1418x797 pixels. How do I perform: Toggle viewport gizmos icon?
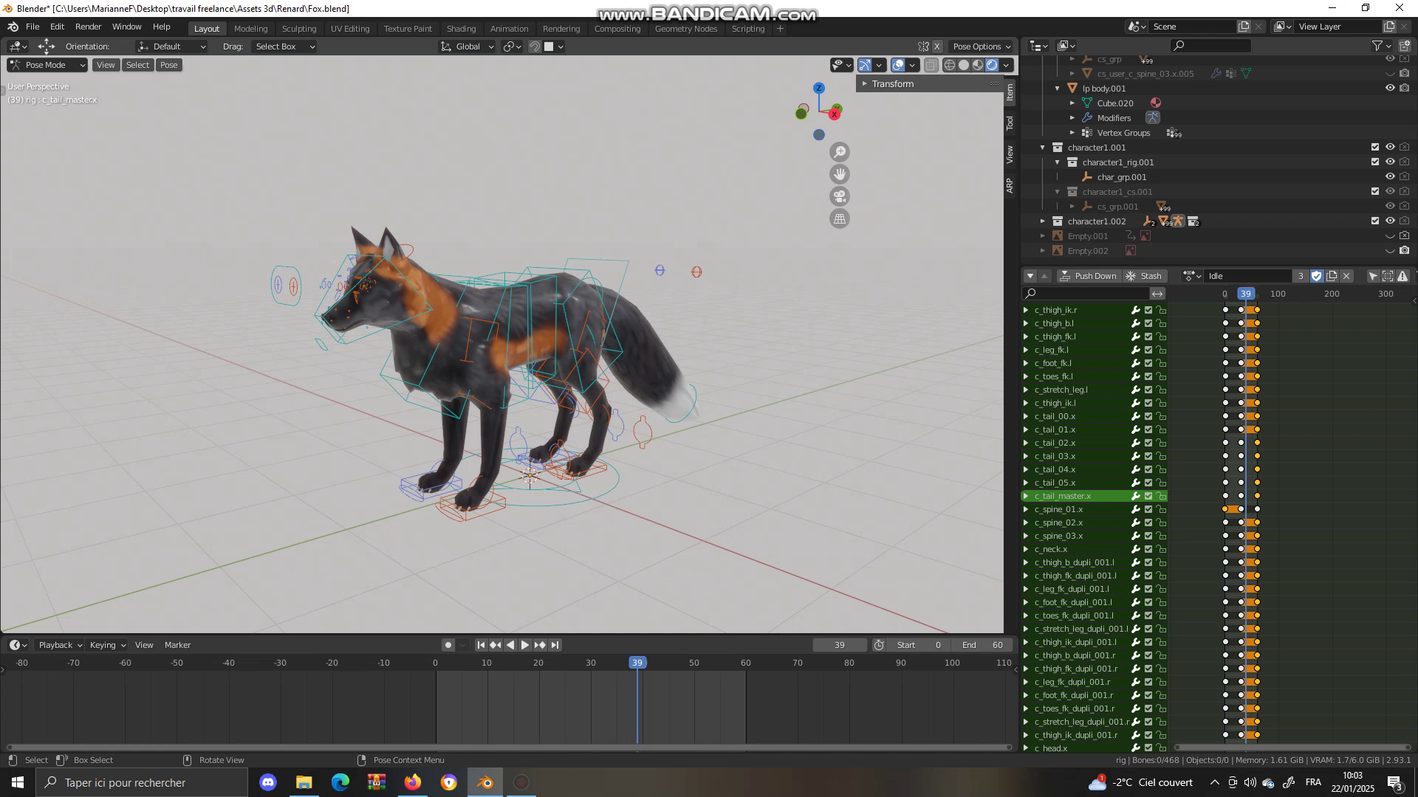click(865, 65)
